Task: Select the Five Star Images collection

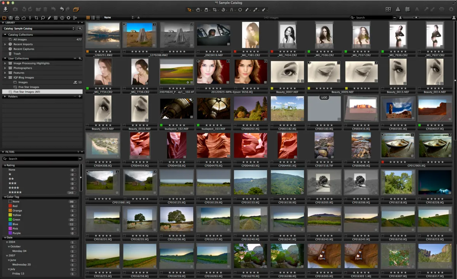Action: click(29, 87)
